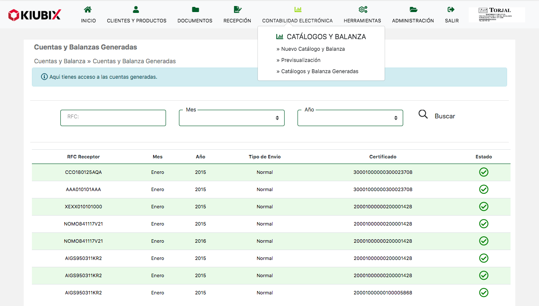Click the Inicio home icon
The height and width of the screenshot is (306, 539).
tap(88, 9)
